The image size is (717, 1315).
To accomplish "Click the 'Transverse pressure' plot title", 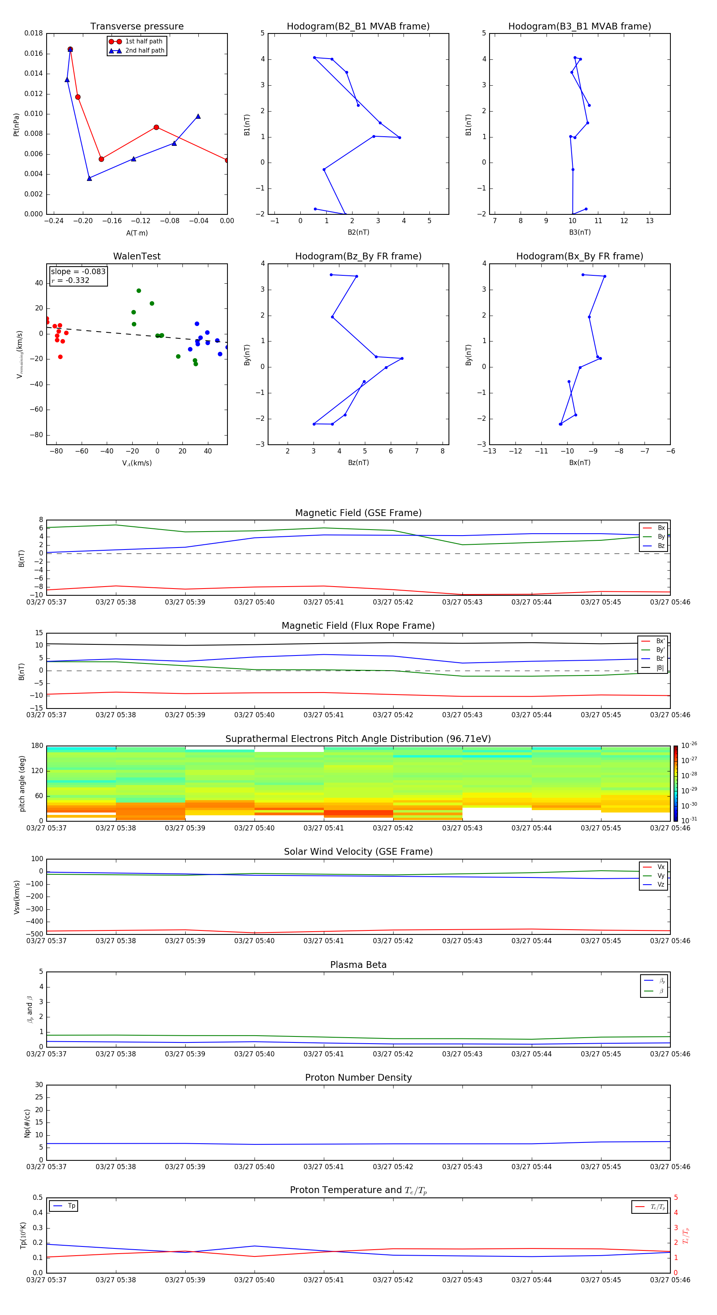I will pyautogui.click(x=137, y=27).
